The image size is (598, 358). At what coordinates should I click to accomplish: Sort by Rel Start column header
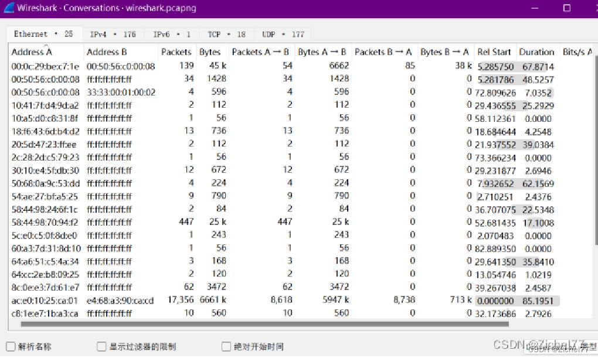(494, 52)
